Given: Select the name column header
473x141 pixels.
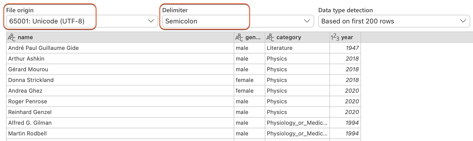Looking at the screenshot, I should tap(120, 37).
